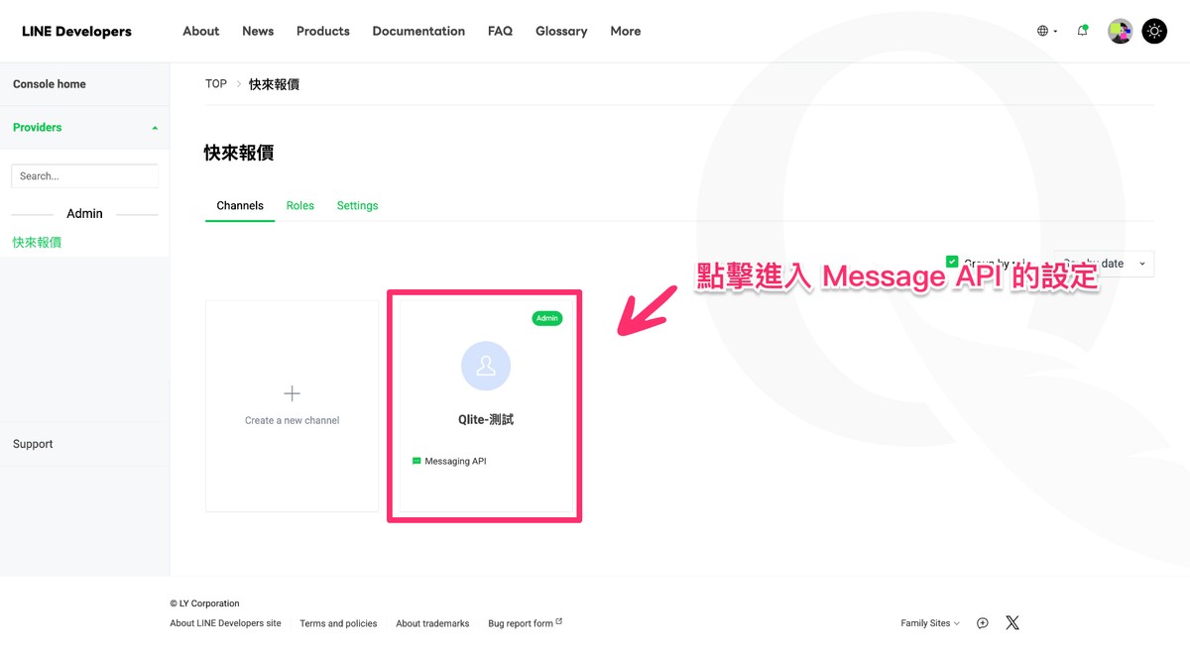The image size is (1190, 651).
Task: Open the News menu item
Action: coord(258,31)
